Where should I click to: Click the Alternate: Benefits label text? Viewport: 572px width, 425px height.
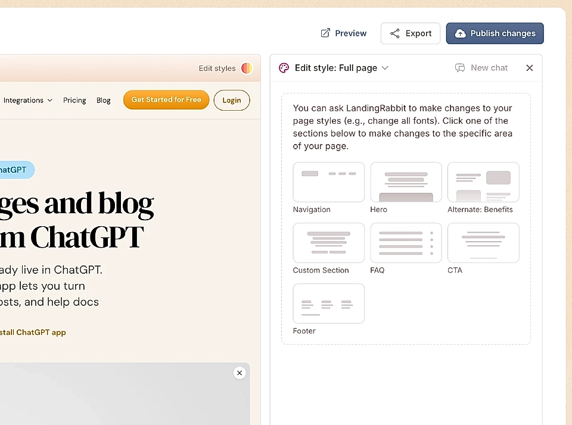coord(480,210)
